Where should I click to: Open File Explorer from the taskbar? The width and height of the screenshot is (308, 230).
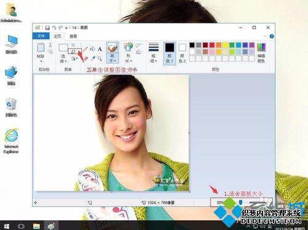36,226
